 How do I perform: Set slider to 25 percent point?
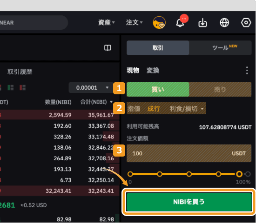coord(160,174)
